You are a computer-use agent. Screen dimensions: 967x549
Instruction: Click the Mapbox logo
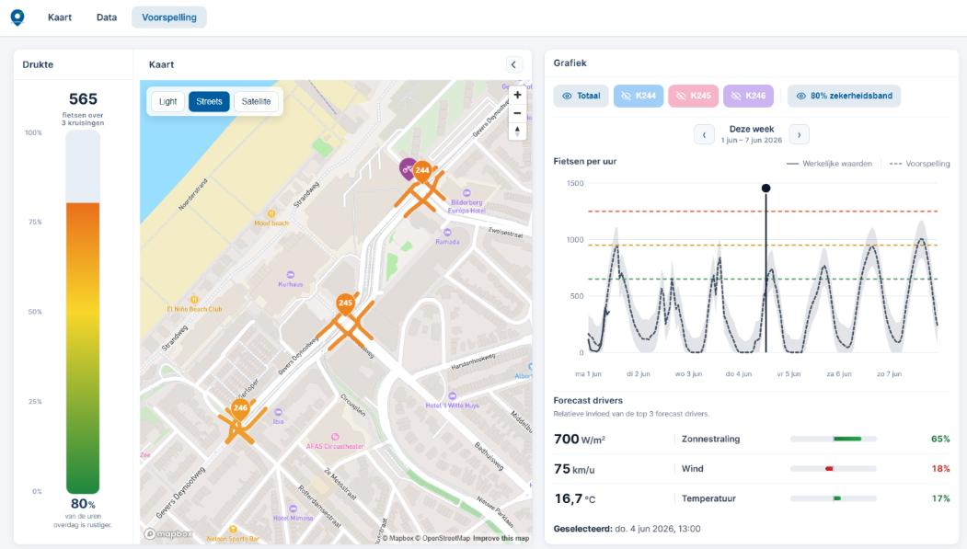coord(167,534)
